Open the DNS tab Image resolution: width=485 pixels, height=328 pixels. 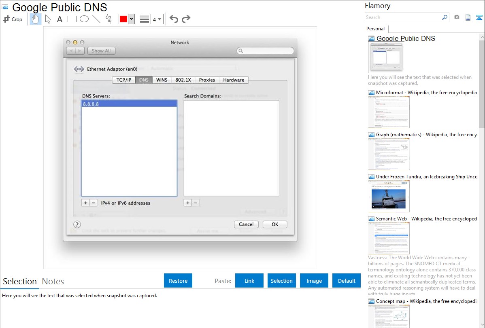click(x=144, y=80)
